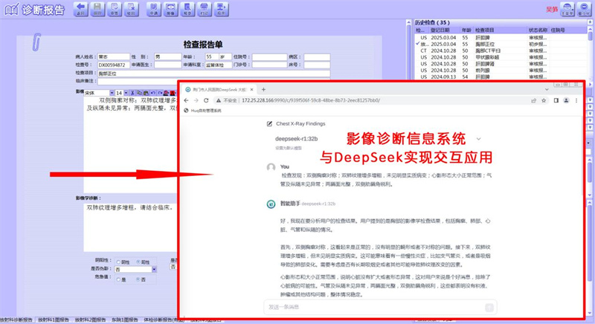Click the undo arrow in editor toolbar
Viewport: 595px width, 324px height.
[153, 93]
